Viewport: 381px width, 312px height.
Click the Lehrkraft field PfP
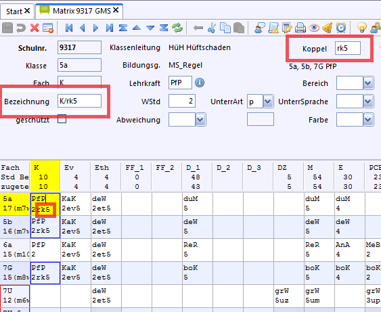[180, 83]
